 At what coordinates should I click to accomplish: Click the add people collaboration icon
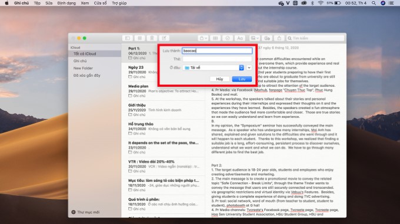[267, 38]
